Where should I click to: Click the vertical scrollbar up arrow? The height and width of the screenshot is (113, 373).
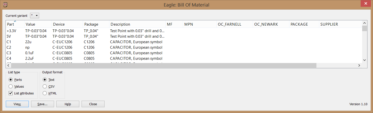click(x=364, y=23)
